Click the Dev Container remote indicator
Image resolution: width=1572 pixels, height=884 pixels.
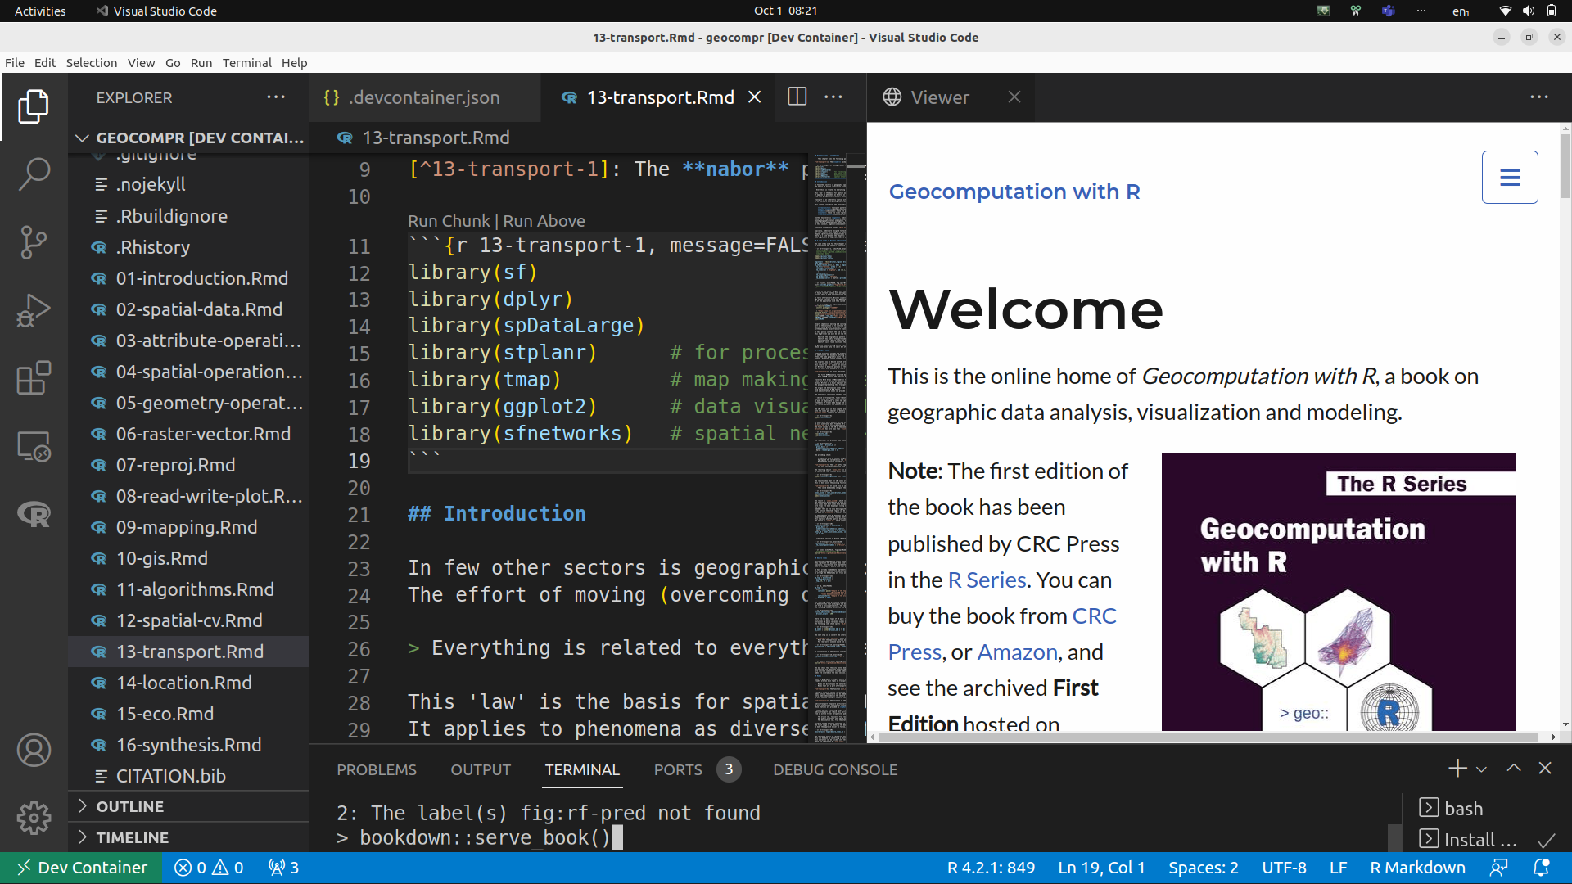pos(81,868)
